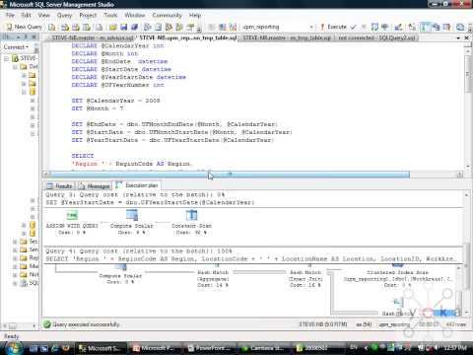Viewport: 473px width, 355px height.
Task: Click the Open File folder toolbar icon
Action: (x=113, y=27)
